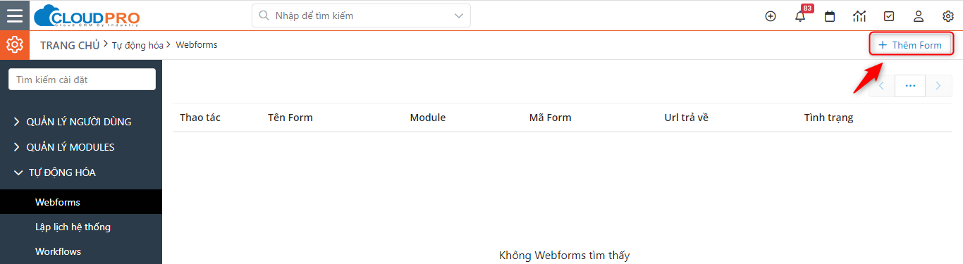This screenshot has height=264, width=963.
Task: Open the user profile icon
Action: 919,16
